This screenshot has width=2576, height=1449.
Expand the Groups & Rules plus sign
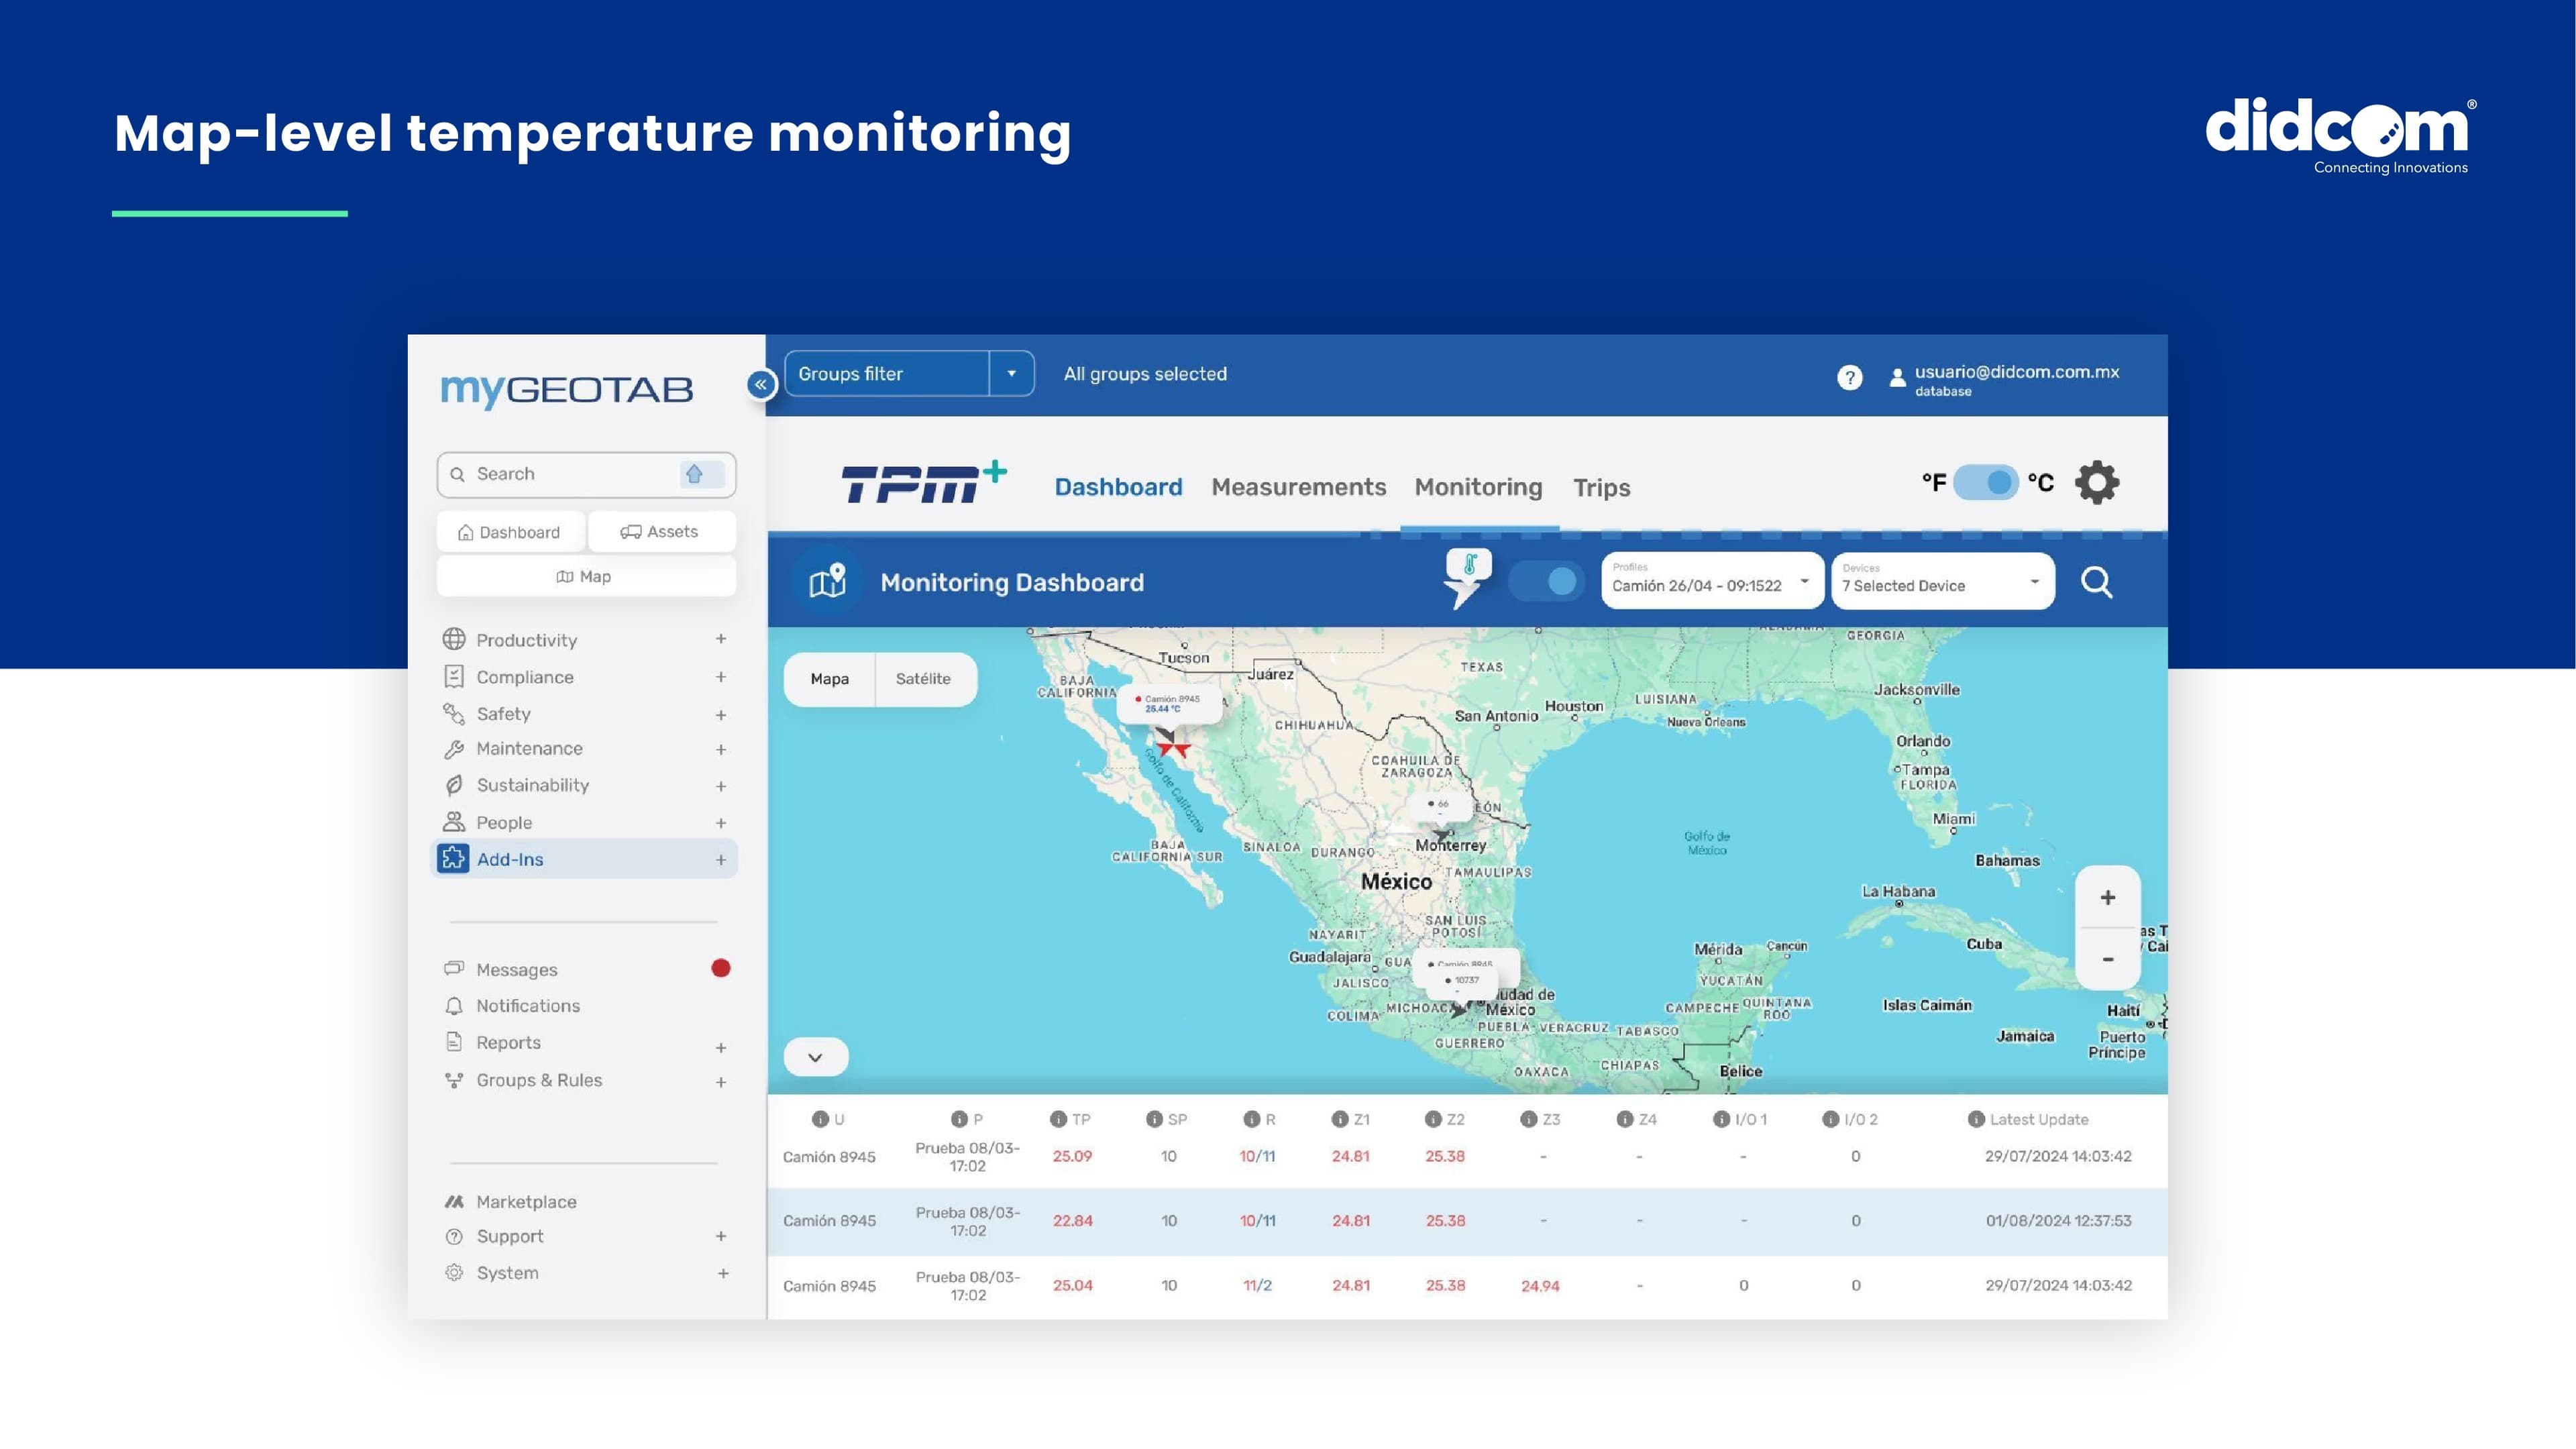pos(721,1082)
